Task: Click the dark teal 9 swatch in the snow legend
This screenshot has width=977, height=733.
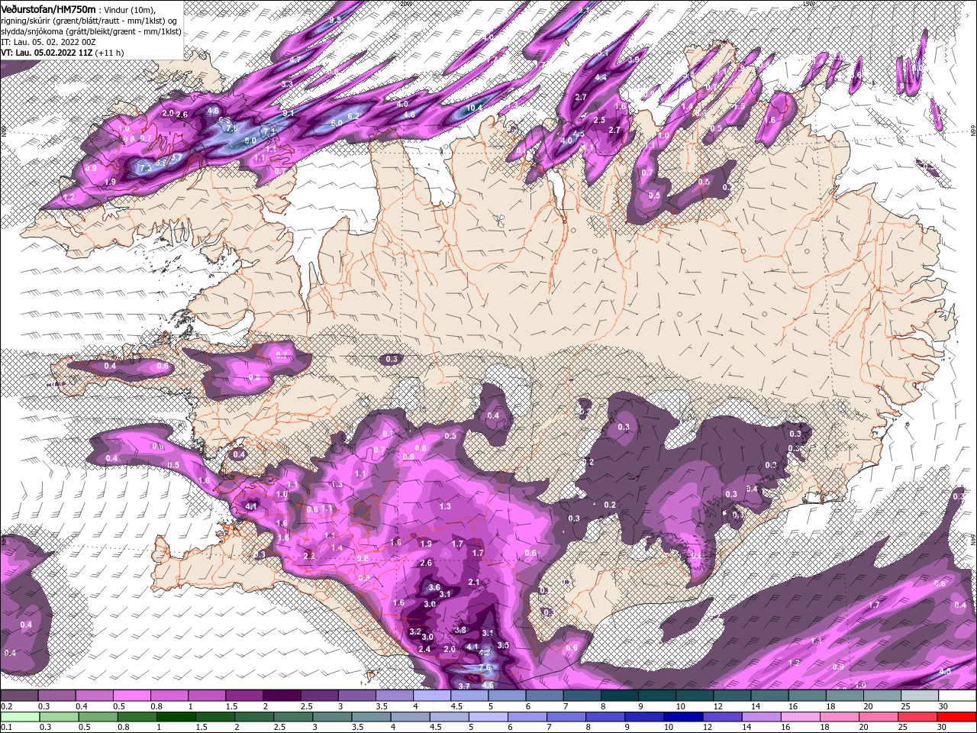Action: click(x=657, y=696)
